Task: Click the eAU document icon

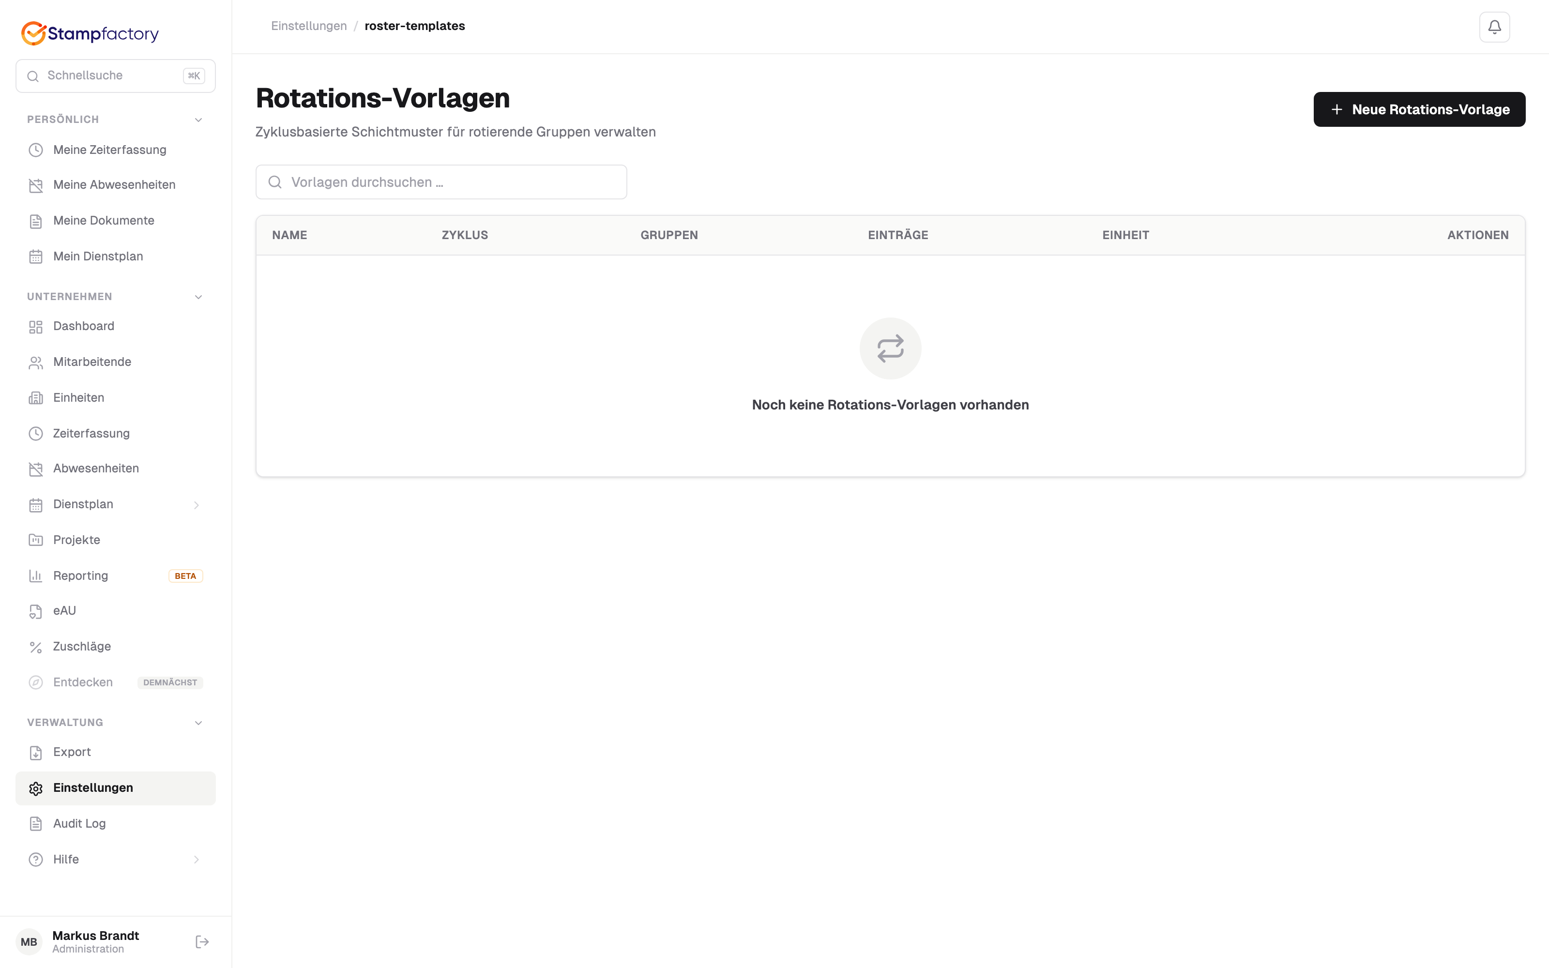Action: point(36,611)
